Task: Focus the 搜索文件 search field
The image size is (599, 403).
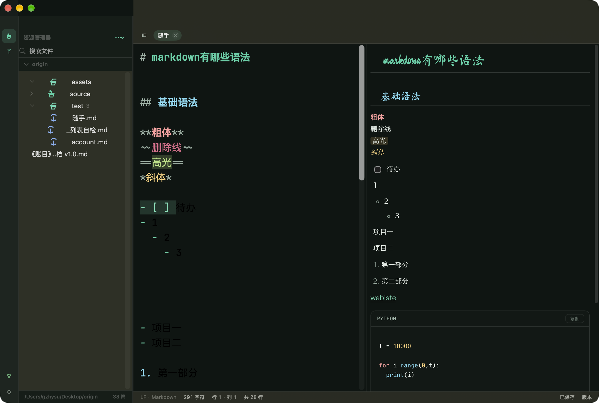Action: pos(75,51)
